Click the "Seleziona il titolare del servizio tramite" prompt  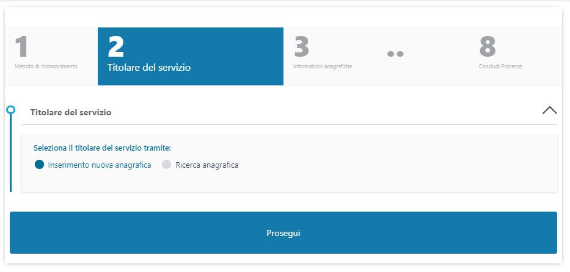(x=102, y=148)
